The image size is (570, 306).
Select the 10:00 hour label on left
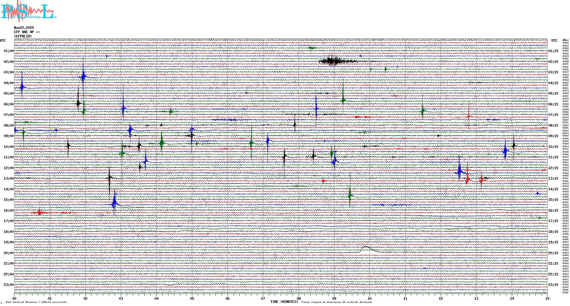pos(9,147)
